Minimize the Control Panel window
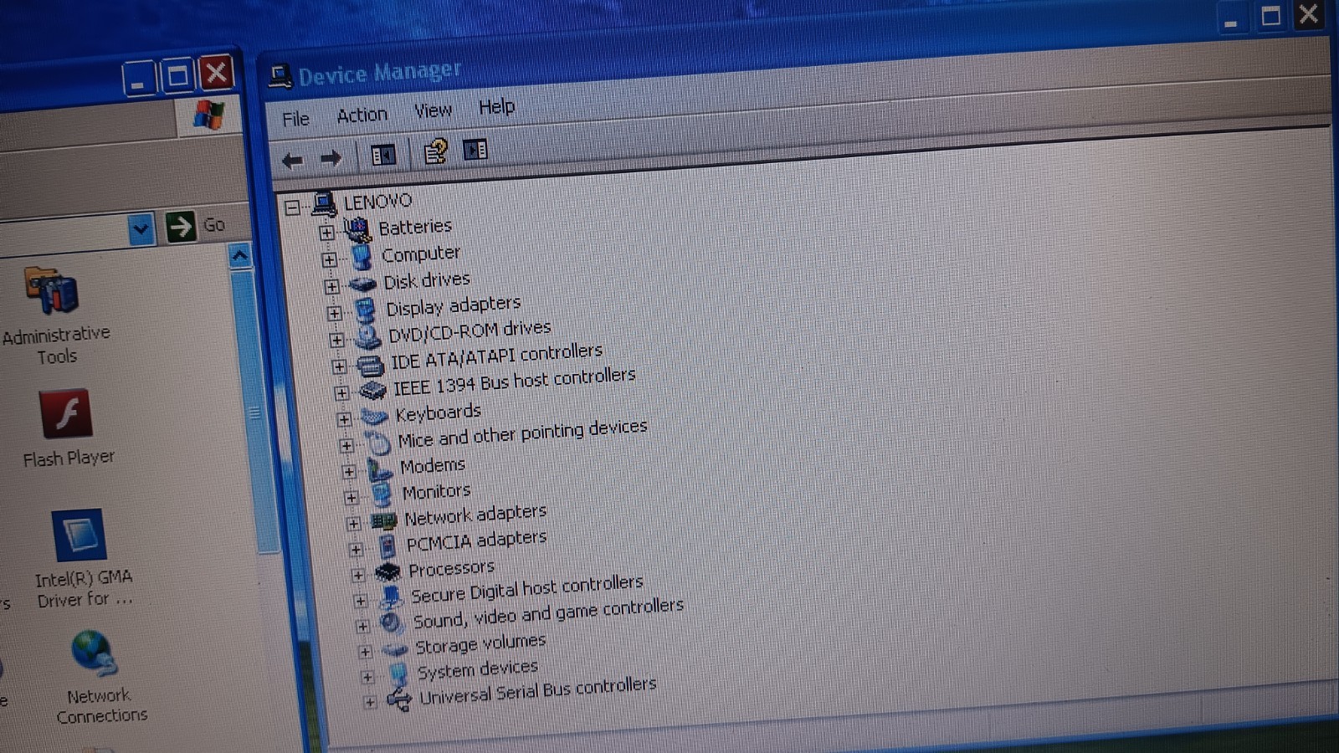This screenshot has width=1339, height=753. 139,80
